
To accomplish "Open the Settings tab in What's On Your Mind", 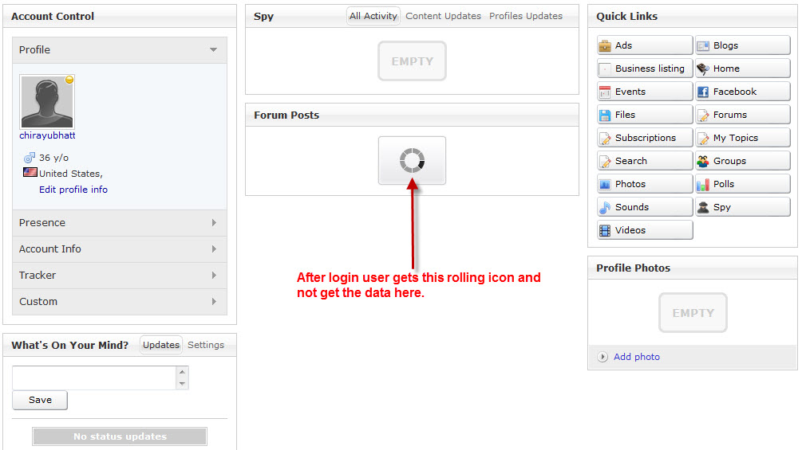I will click(x=206, y=345).
